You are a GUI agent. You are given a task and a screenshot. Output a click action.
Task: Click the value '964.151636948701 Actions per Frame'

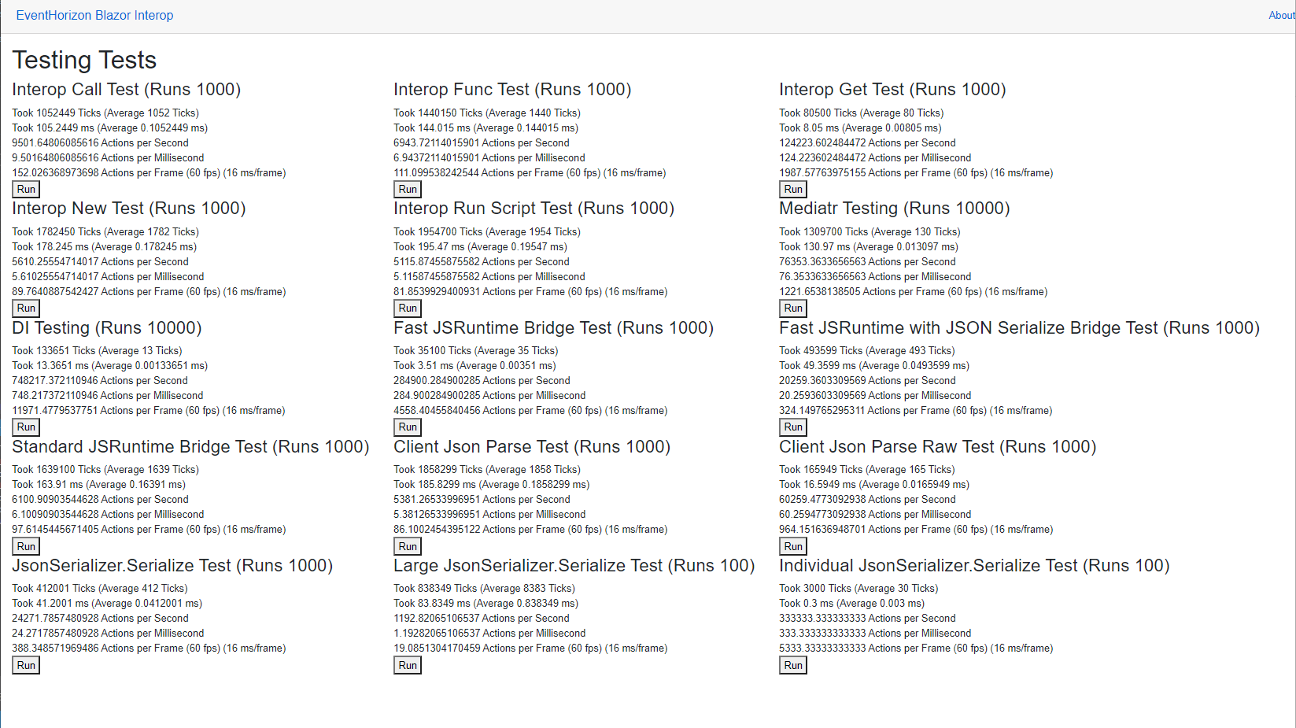click(x=865, y=530)
